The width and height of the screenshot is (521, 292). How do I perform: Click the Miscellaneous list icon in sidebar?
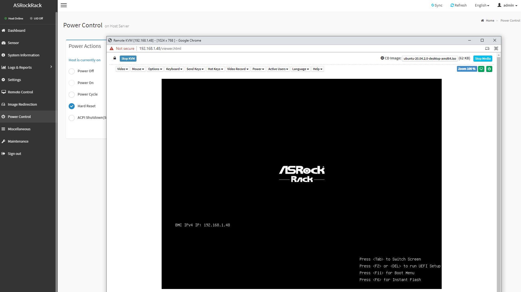coord(3,129)
